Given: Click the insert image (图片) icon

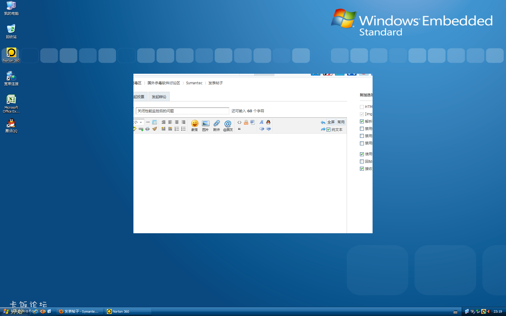Looking at the screenshot, I should click(x=205, y=125).
